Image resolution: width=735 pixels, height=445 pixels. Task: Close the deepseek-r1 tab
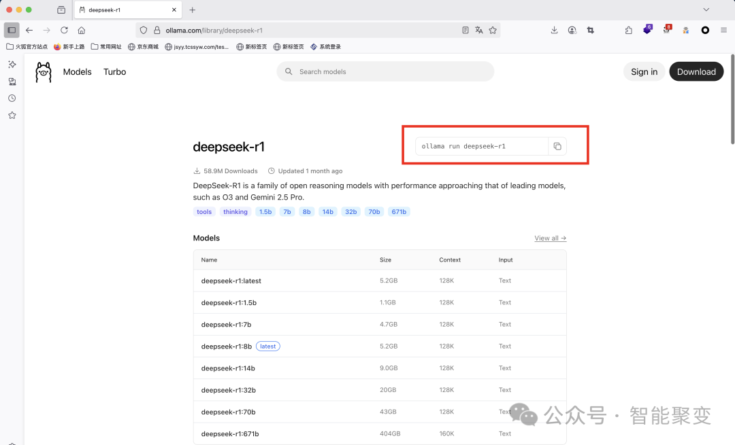click(174, 10)
